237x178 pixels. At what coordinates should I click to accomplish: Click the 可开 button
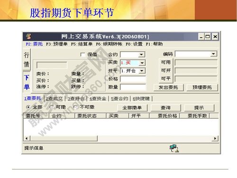point(166,70)
